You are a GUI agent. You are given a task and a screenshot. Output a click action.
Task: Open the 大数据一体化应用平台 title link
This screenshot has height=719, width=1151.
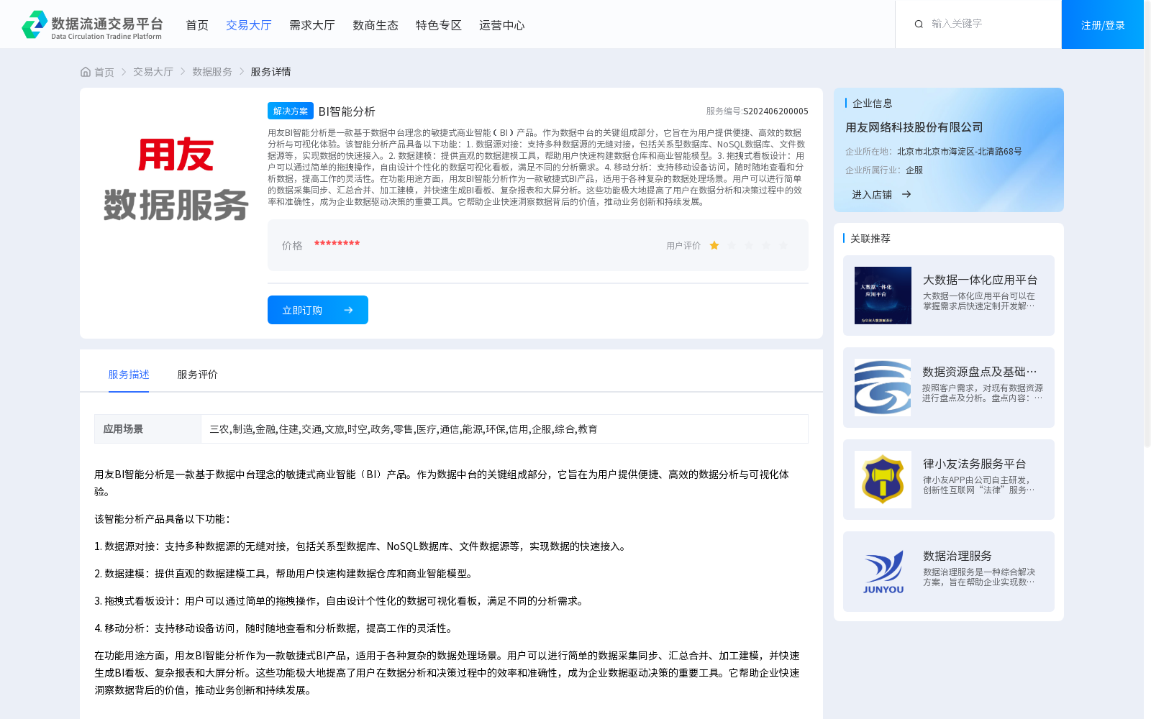[980, 280]
